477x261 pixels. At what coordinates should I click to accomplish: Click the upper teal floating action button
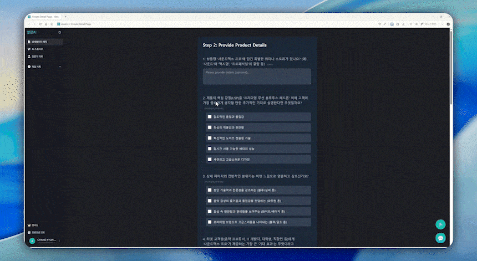coord(440,224)
